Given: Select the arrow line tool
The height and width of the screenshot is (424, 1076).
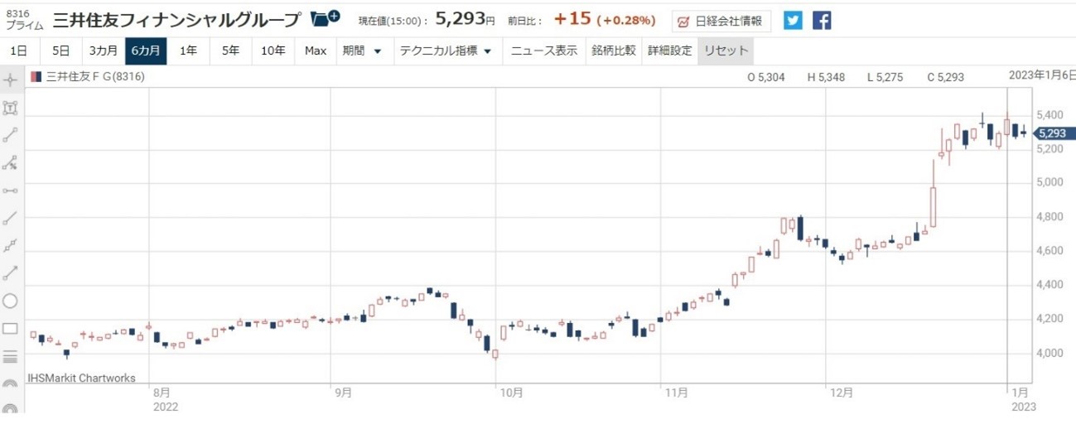Looking at the screenshot, I should 10,273.
